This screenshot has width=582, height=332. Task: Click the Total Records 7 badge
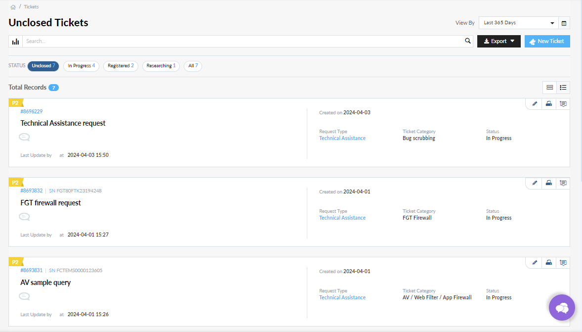[x=53, y=88]
